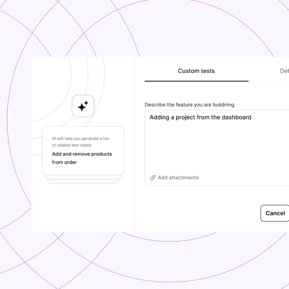Screen dimensions: 289x289
Task: Click the words 'from order' on the card
Action: (x=64, y=162)
